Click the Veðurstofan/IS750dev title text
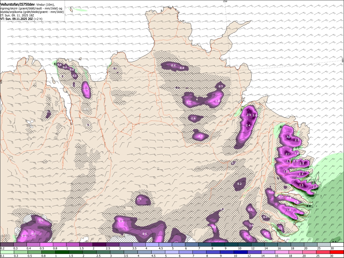The image size is (344, 258). point(17,4)
